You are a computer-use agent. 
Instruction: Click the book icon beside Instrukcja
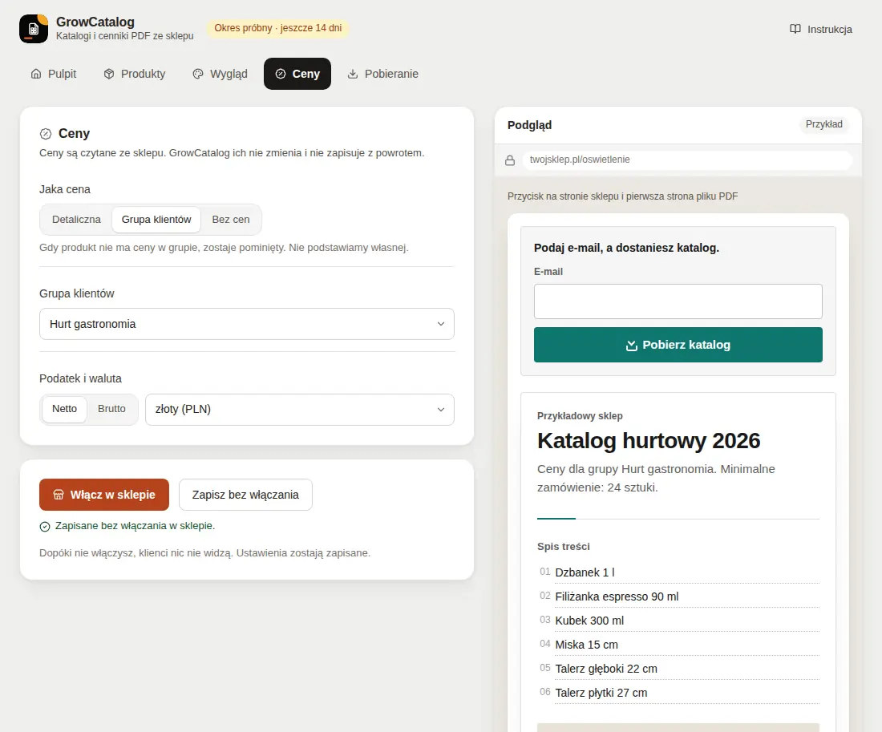795,29
